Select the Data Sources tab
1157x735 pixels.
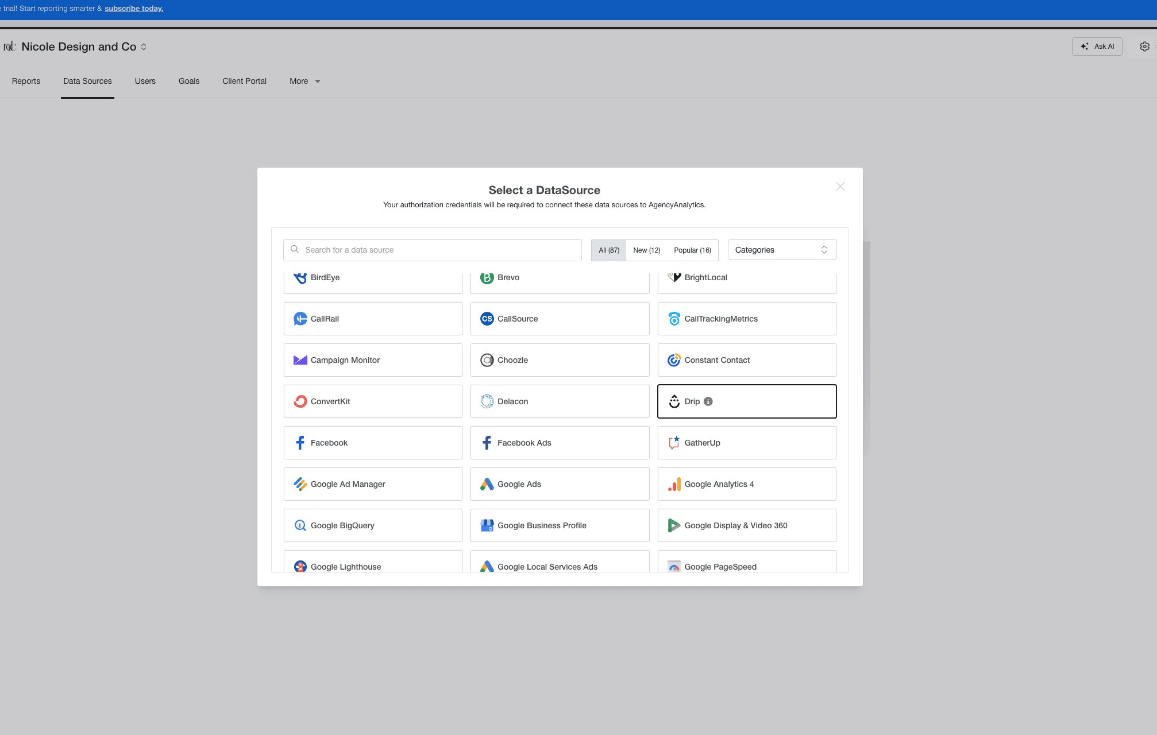coord(87,81)
